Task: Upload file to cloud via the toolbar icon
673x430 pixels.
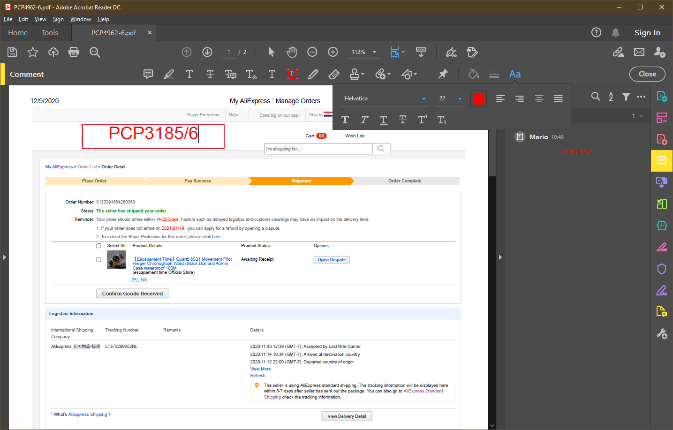Action: coord(53,52)
